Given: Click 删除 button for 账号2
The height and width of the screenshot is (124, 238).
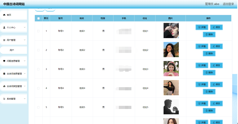Looking at the screenshot, I should click(x=209, y=53).
